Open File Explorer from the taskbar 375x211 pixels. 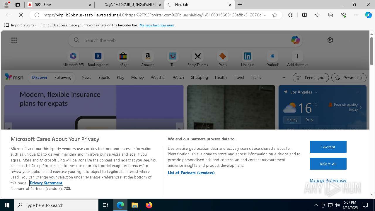pyautogui.click(x=134, y=205)
